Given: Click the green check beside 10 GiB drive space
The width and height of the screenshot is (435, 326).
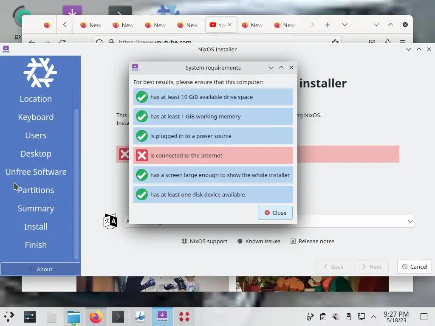Looking at the screenshot, I should [142, 97].
